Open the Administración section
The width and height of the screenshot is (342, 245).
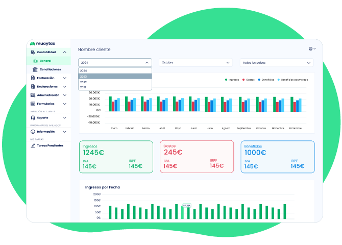pos(48,95)
